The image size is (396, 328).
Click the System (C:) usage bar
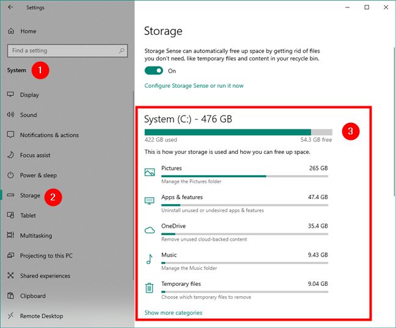click(x=238, y=132)
